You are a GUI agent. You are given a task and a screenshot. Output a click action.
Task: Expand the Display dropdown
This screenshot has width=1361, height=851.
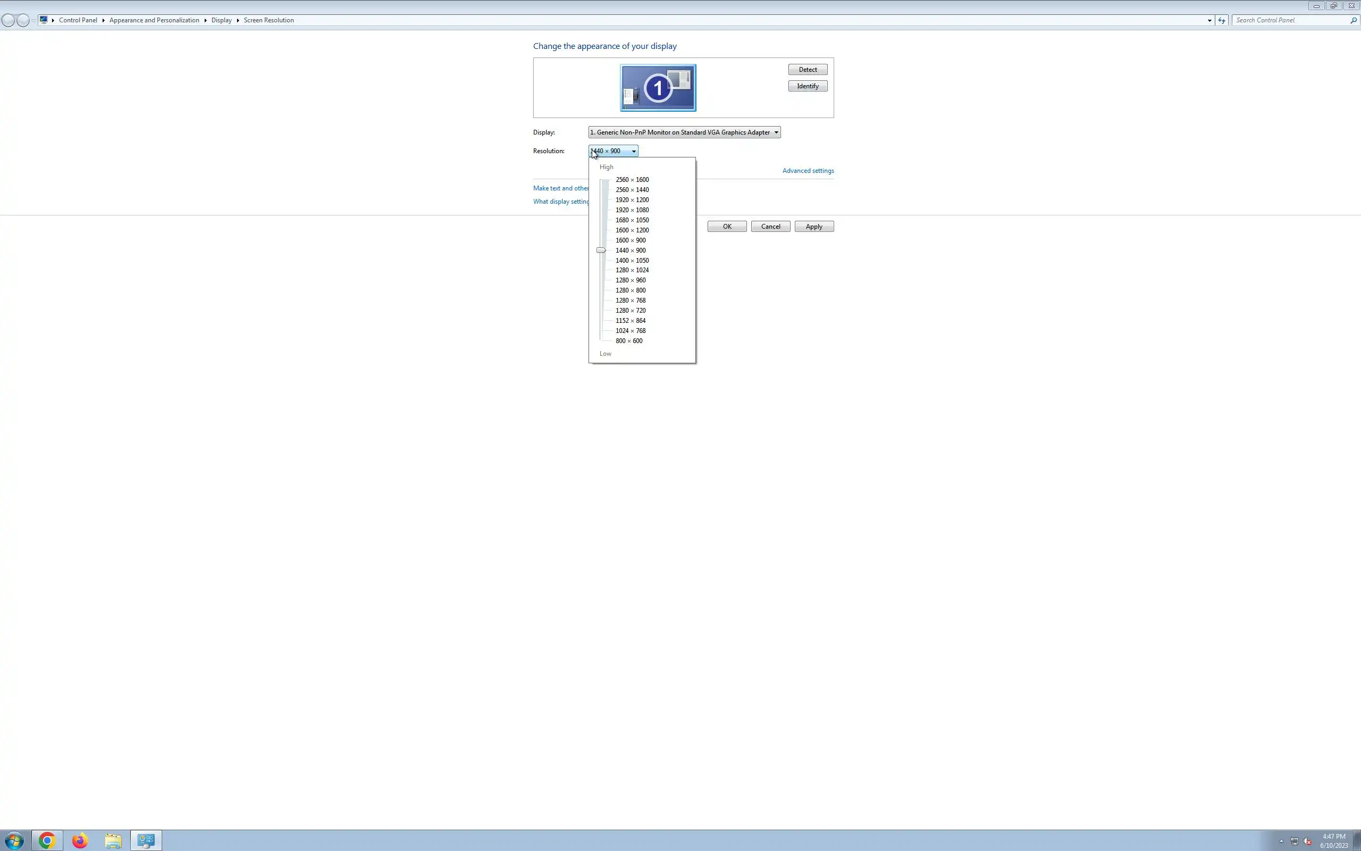coord(776,132)
